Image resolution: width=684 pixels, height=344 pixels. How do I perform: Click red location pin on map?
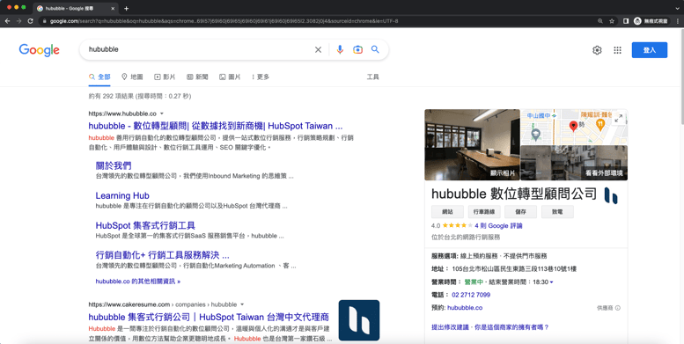[574, 126]
